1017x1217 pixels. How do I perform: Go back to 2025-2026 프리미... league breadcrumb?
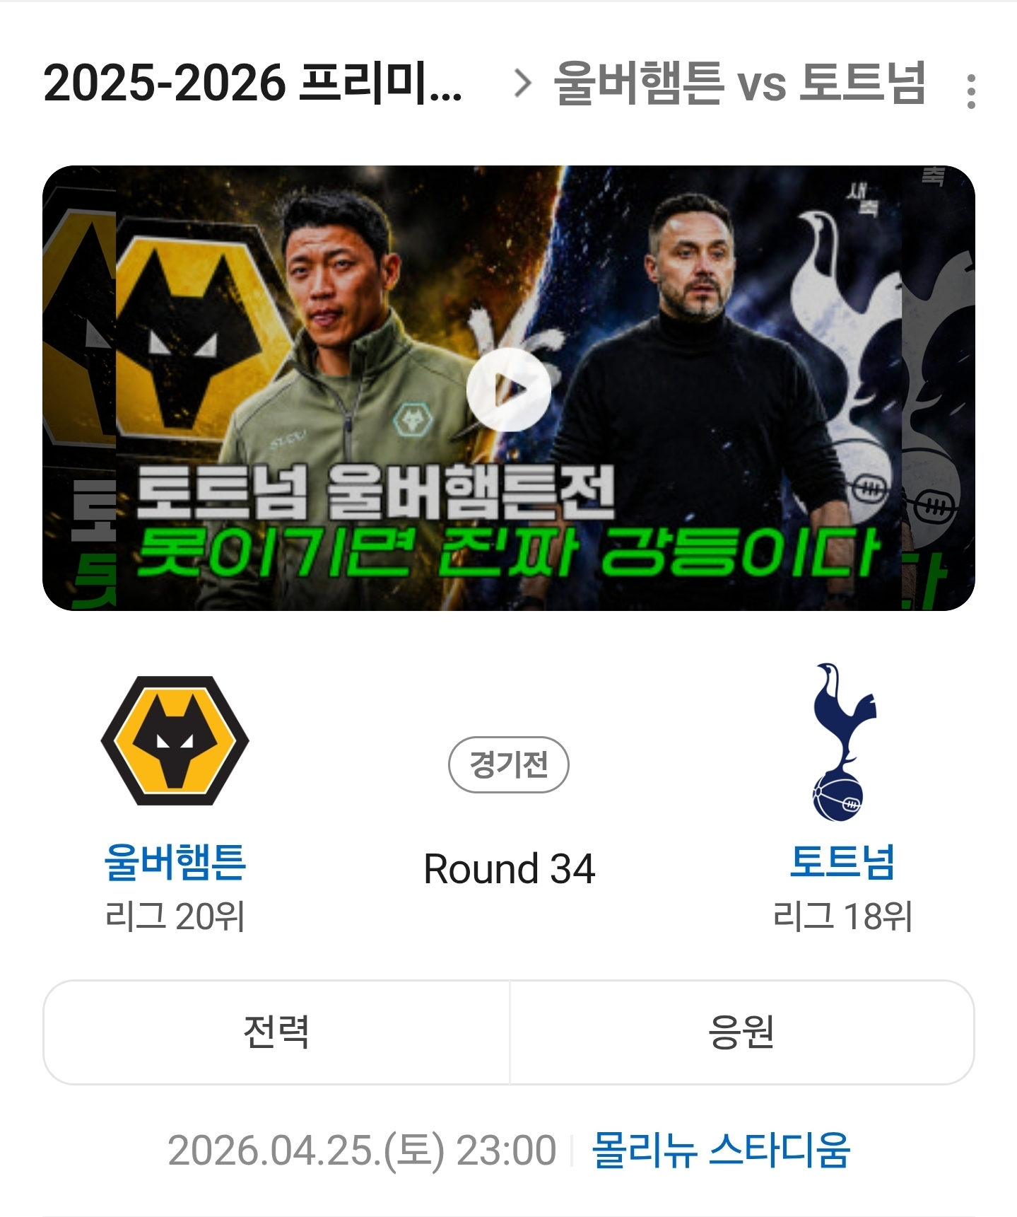(253, 83)
